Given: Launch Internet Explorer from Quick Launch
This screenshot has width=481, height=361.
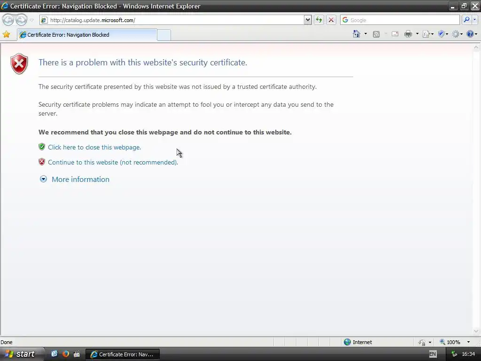Looking at the screenshot, I should click(54, 353).
